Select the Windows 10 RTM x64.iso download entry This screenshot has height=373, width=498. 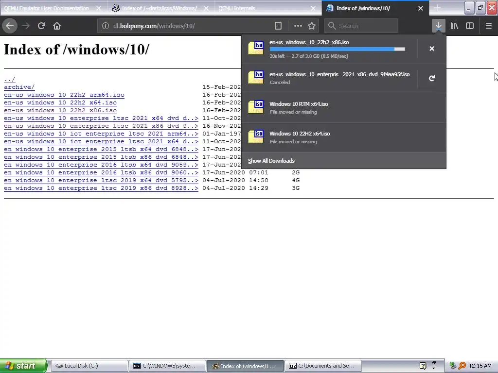tap(344, 107)
